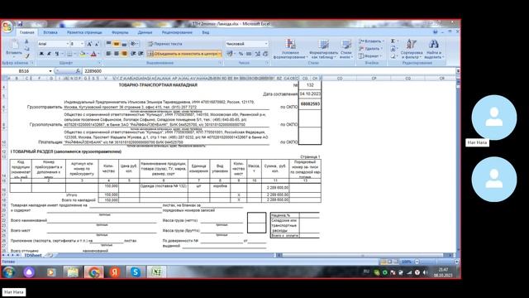Click Объединить и поместить в центре button
This screenshot has width=529, height=298.
tap(184, 54)
